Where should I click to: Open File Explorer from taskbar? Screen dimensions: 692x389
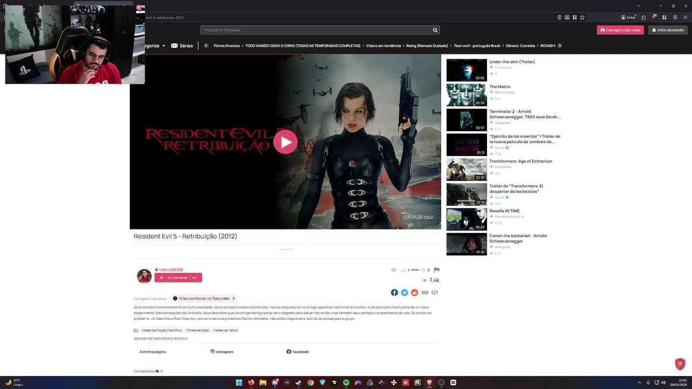[x=263, y=383]
